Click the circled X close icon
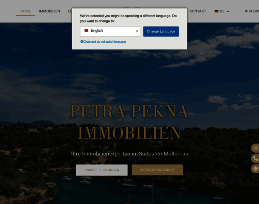259x204 pixels. (81, 41)
